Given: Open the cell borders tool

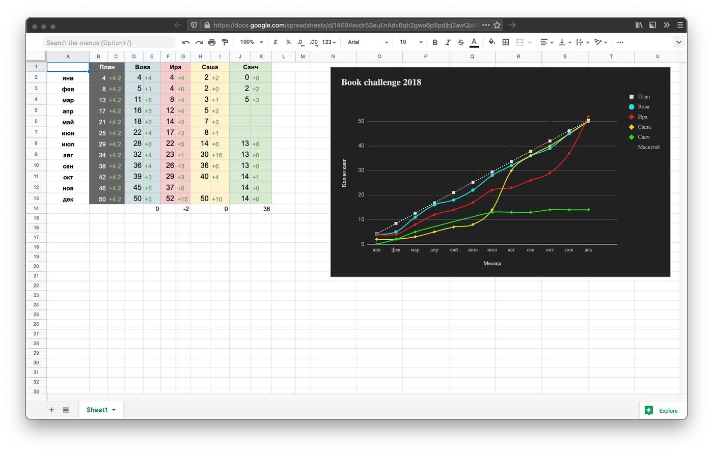Looking at the screenshot, I should coord(506,42).
